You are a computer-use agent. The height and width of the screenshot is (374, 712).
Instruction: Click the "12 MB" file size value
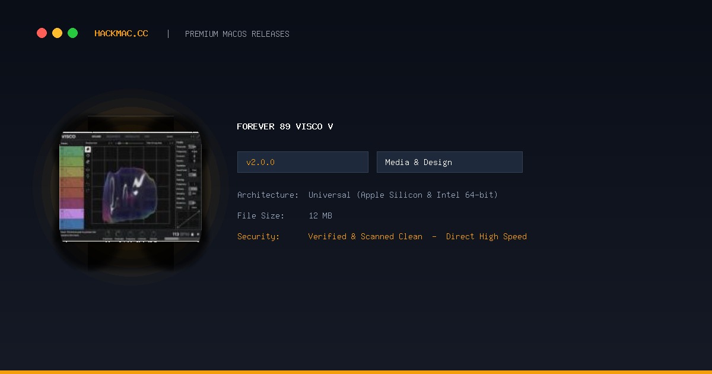point(320,215)
